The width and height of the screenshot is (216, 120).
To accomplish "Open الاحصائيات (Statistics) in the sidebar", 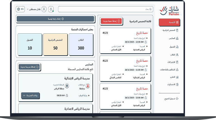I will 171,84.
